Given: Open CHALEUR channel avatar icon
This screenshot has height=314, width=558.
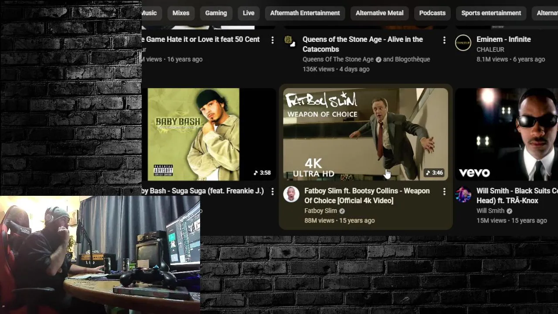Looking at the screenshot, I should click(x=463, y=43).
